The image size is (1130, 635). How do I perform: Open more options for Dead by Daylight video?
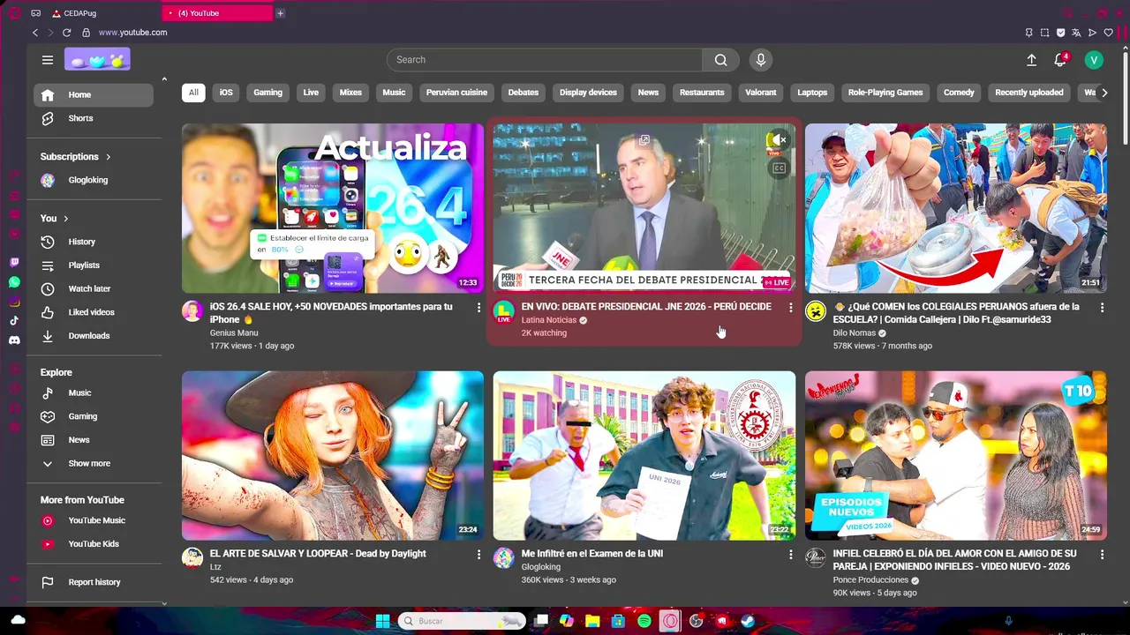tap(479, 555)
